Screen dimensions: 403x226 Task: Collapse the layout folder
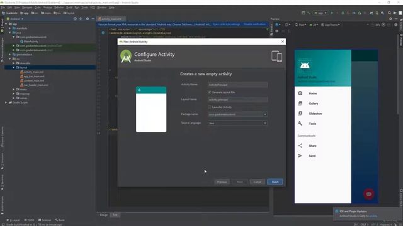[14, 67]
